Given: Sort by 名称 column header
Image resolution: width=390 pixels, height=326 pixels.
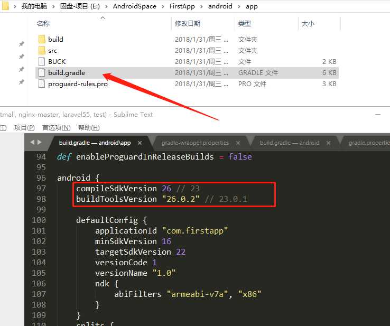Looking at the screenshot, I should click(43, 24).
